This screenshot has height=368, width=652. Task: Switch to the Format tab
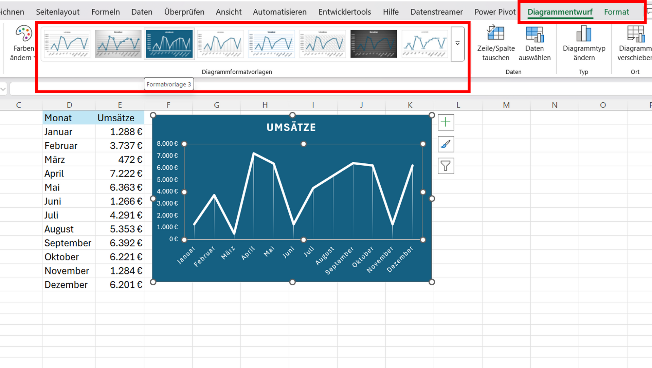(x=616, y=12)
